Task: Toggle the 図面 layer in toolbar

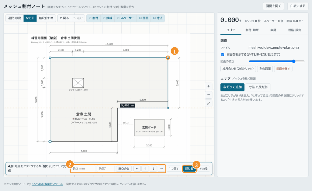Action: [x=144, y=18]
